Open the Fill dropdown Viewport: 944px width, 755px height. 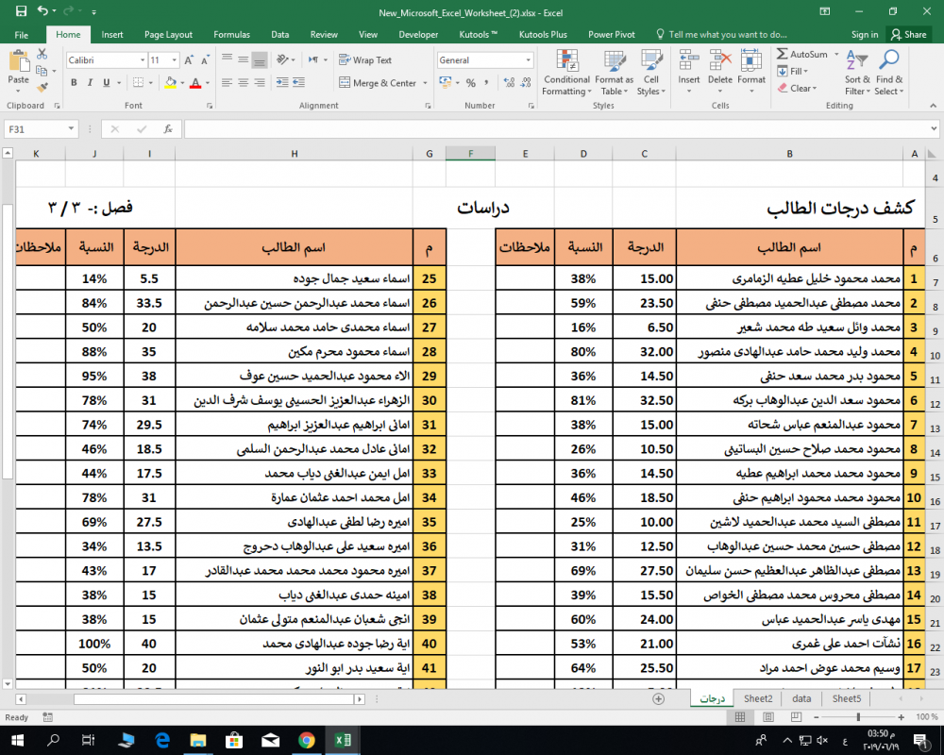click(792, 71)
